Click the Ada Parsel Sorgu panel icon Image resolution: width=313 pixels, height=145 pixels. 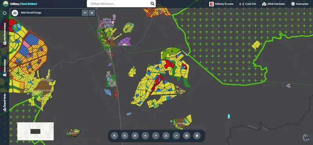point(15,13)
